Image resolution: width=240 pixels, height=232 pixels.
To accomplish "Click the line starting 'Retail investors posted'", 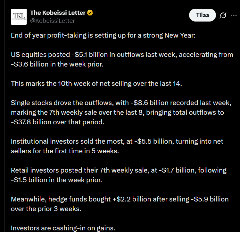I will [x=119, y=170].
